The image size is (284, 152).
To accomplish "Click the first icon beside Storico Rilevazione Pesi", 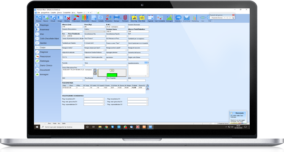I will [x=95, y=70].
